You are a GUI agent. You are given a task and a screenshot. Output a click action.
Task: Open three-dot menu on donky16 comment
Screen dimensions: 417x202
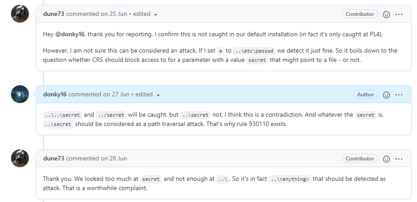point(399,95)
